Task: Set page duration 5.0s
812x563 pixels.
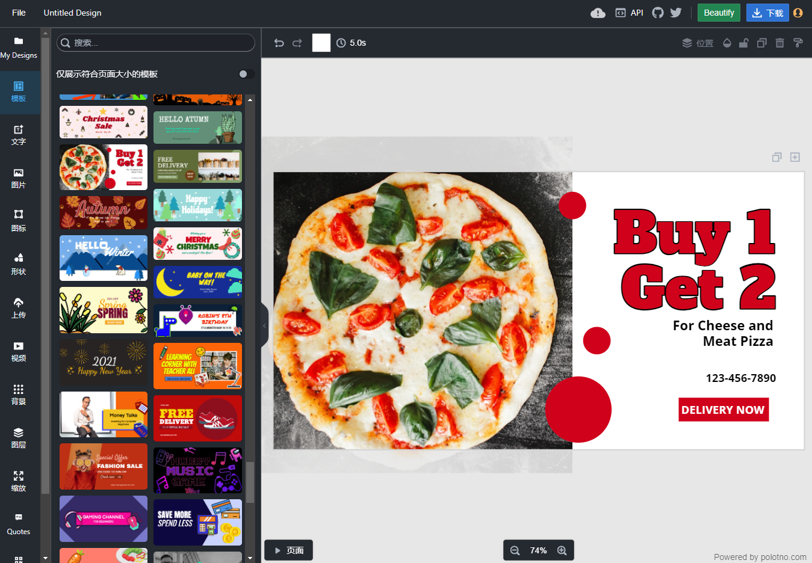Action: tap(352, 43)
